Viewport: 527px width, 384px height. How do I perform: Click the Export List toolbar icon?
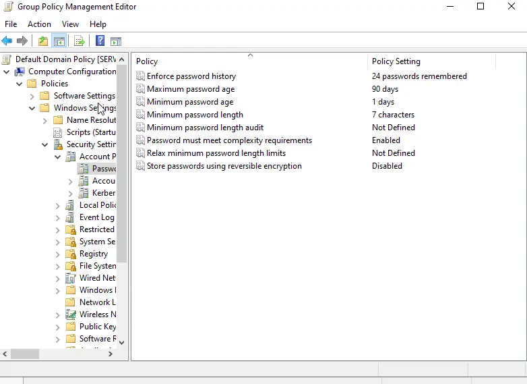pyautogui.click(x=79, y=41)
